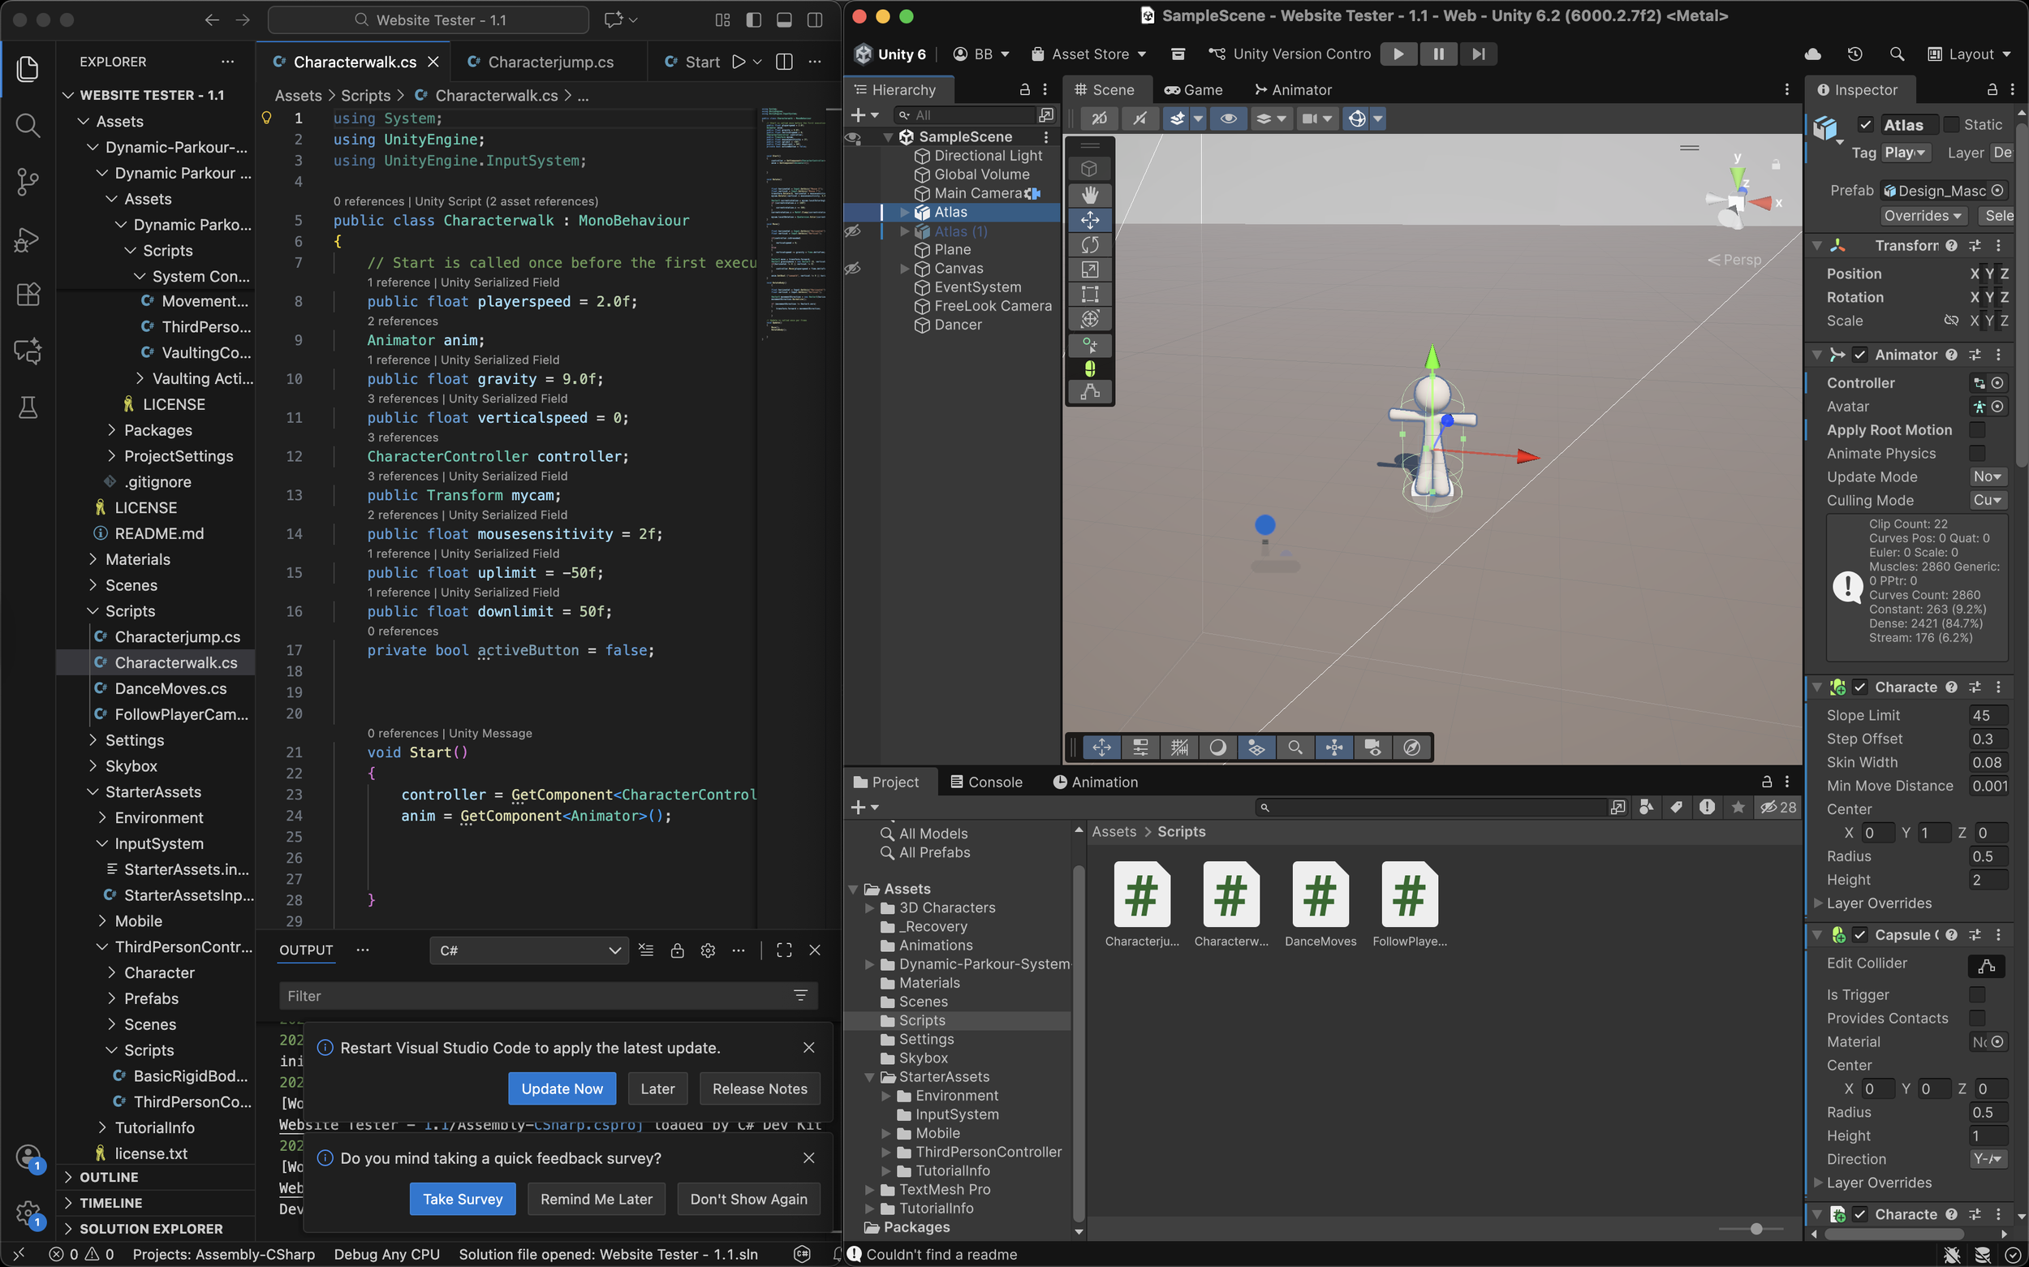Open the Tag dropdown for Atlas
The height and width of the screenshot is (1267, 2029).
click(1906, 153)
